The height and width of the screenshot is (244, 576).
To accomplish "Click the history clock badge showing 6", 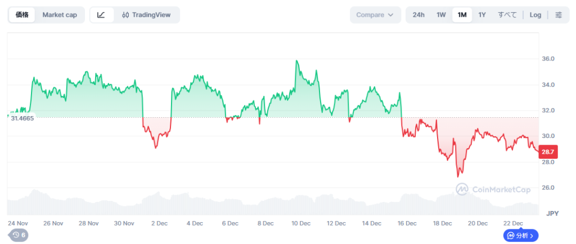I will tap(19, 235).
